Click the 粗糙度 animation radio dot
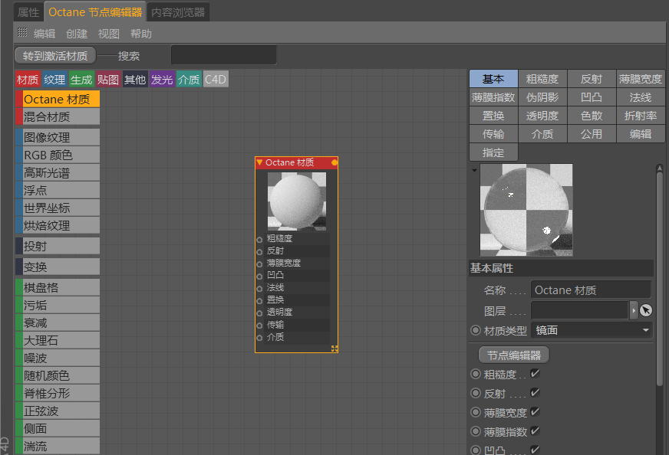 point(476,374)
